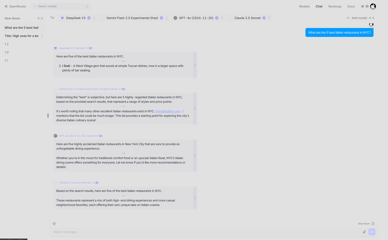
Task: Click the Search models field
Action: pos(61,6)
